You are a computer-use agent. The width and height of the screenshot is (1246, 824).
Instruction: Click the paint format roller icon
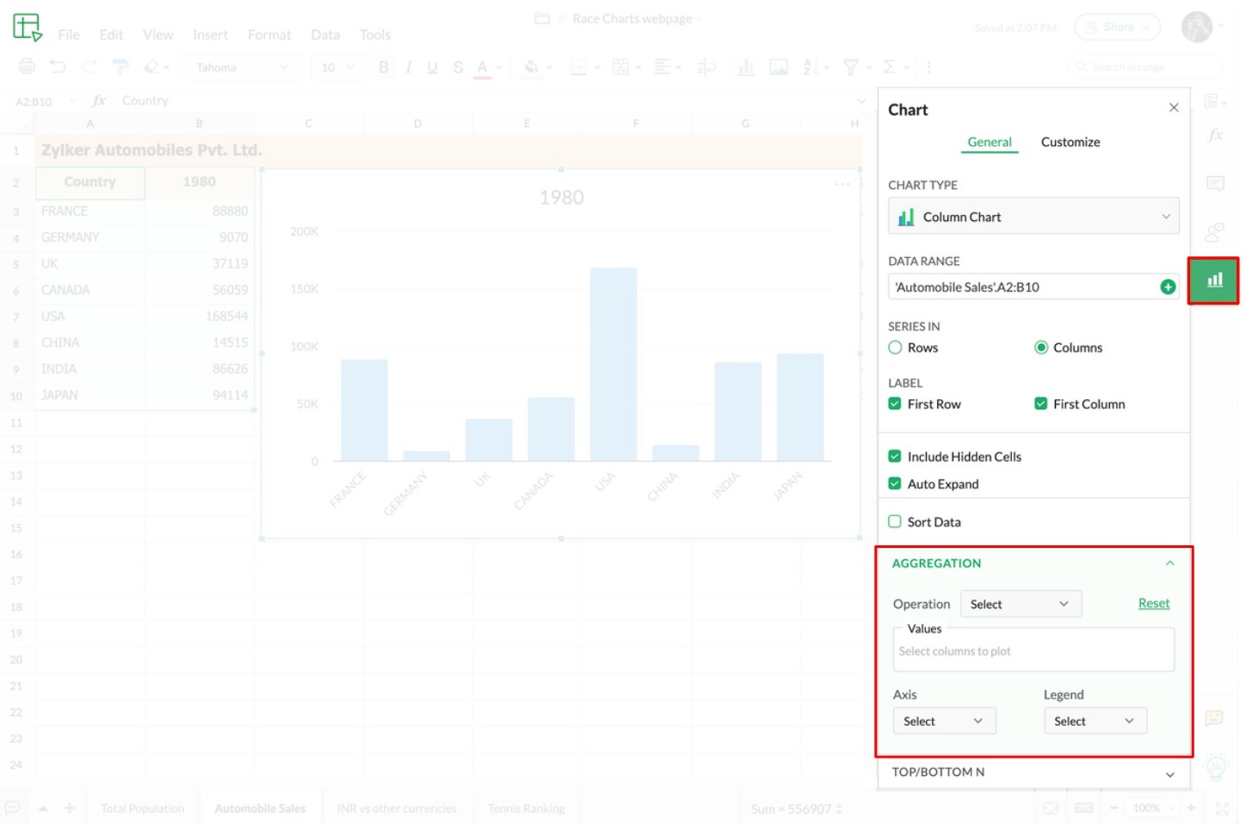pos(120,67)
